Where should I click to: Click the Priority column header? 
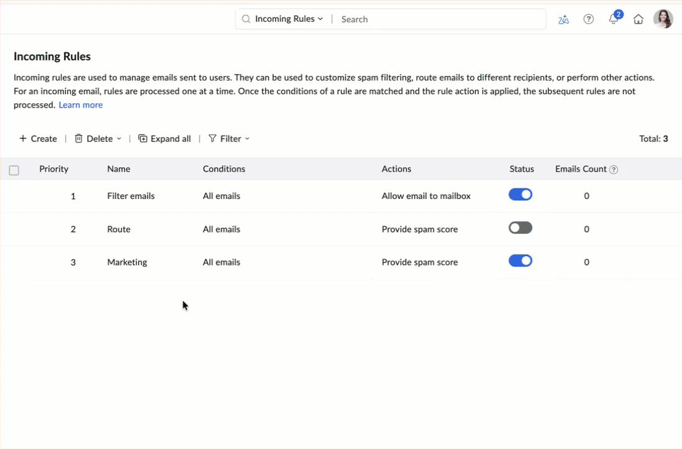[x=54, y=169]
